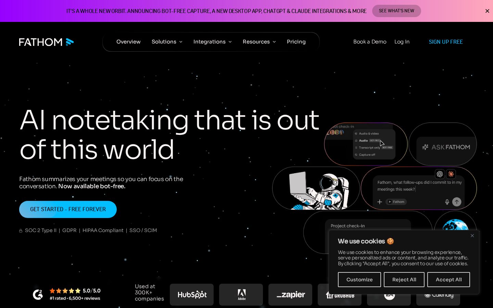The width and height of the screenshot is (493, 308).
Task: Click the astronaut with laptop illustration
Action: 318,190
